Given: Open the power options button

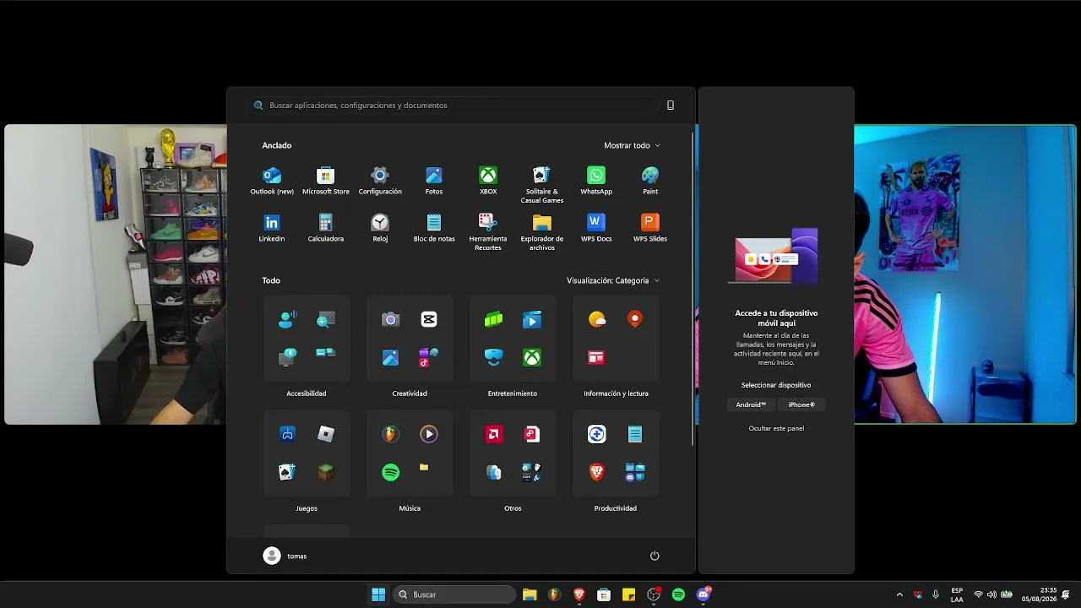Looking at the screenshot, I should (655, 556).
